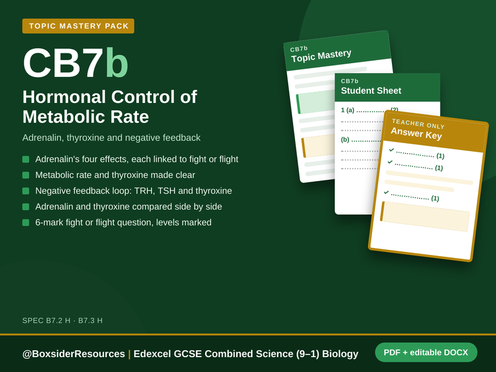Screen dimensions: 496x372
Task: Select the title Hormonal Control of Metabolic Rate
Action: (110, 107)
